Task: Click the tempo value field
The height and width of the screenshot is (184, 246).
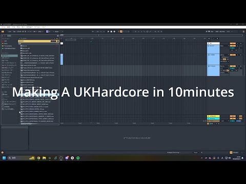Action: click(19, 32)
